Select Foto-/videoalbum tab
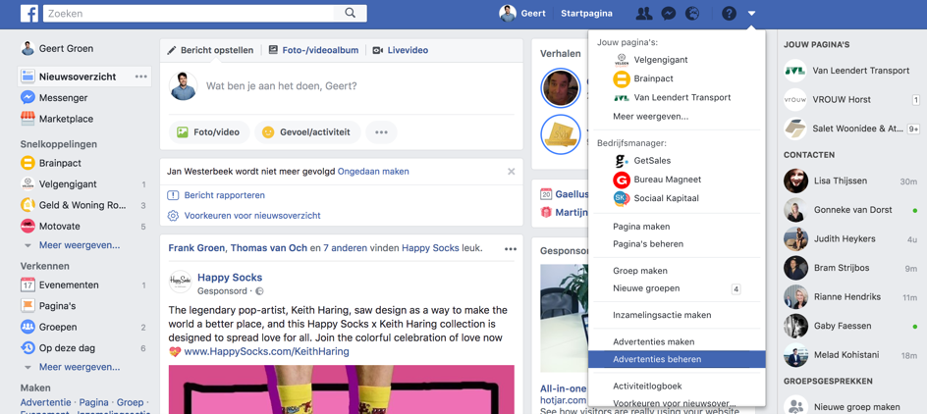Screen dimensions: 927x414 click(313, 50)
